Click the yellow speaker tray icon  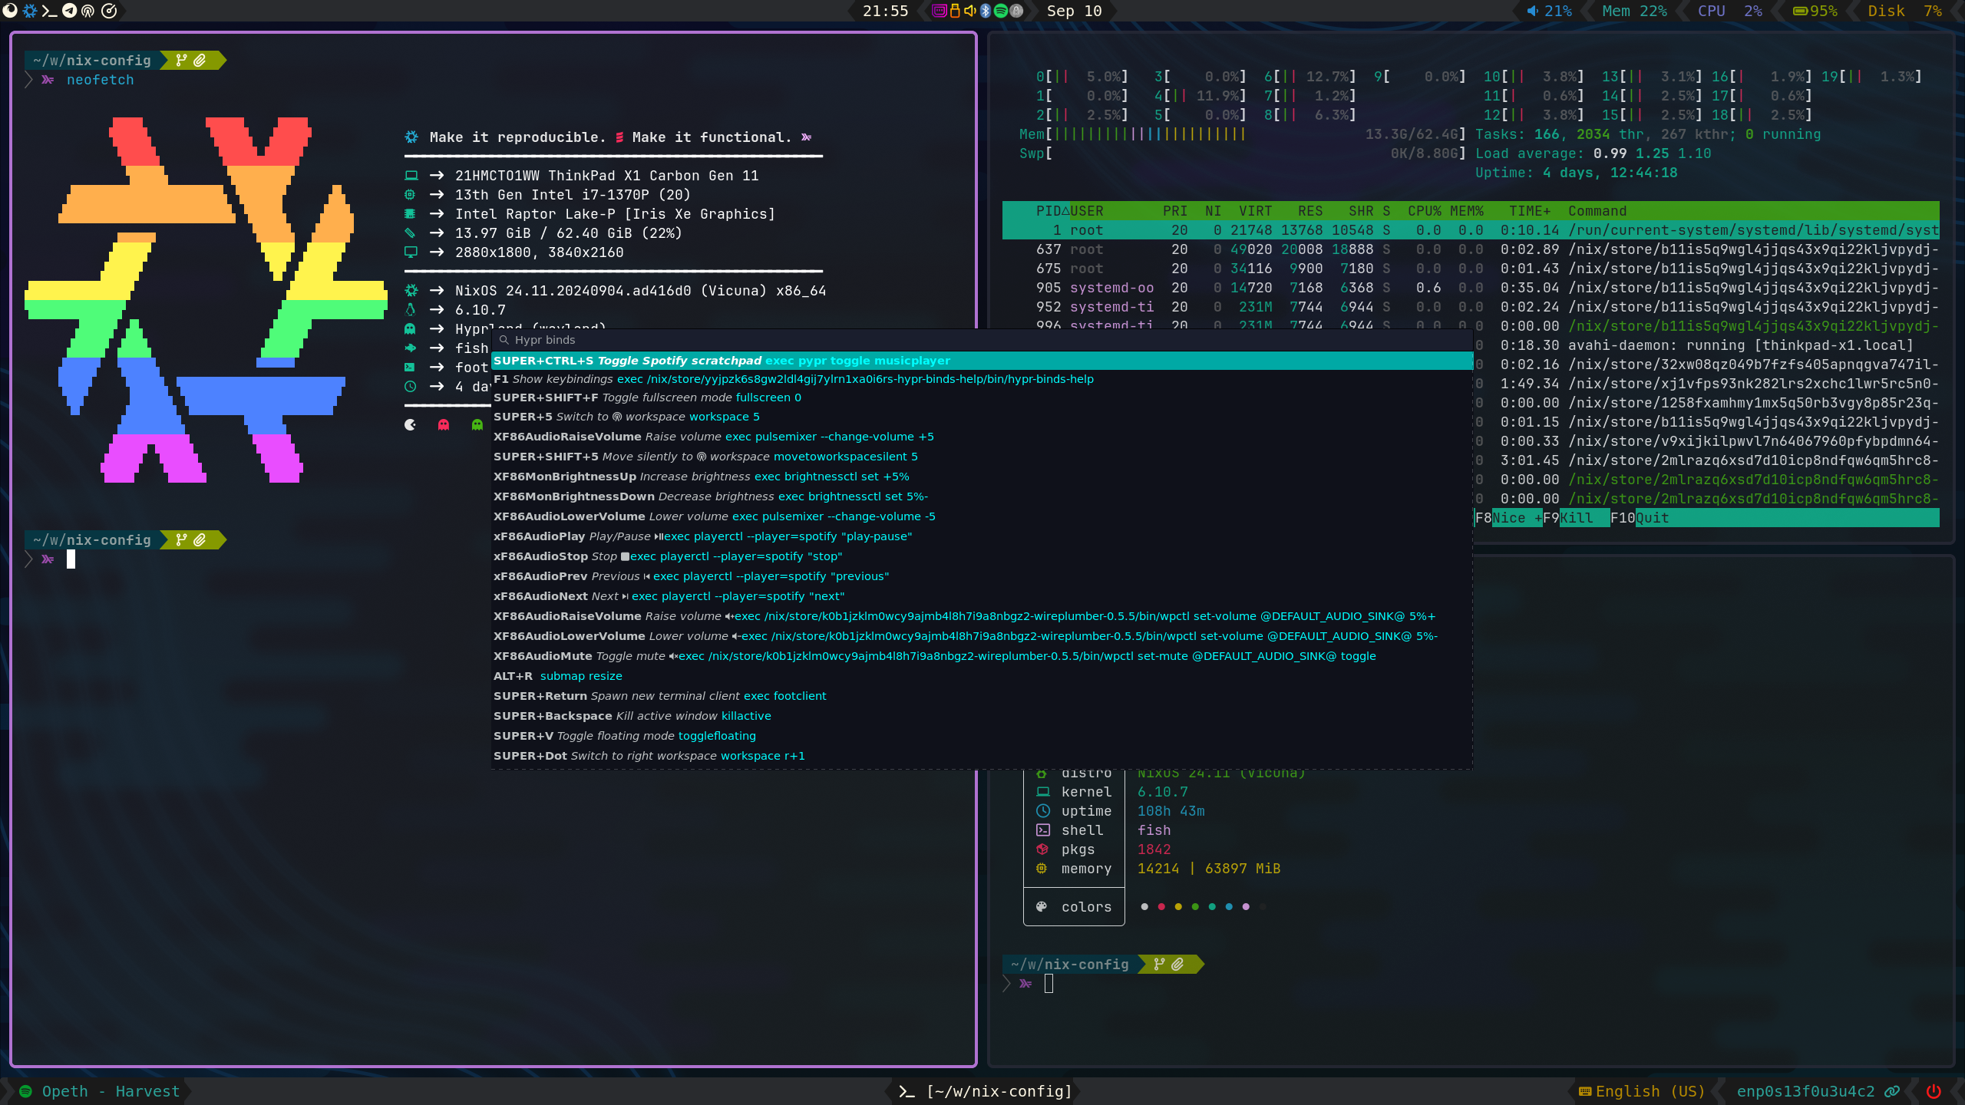pyautogui.click(x=970, y=11)
